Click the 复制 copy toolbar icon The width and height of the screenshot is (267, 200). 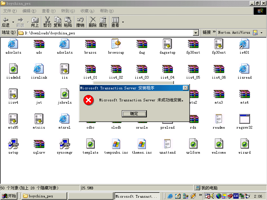click(57, 22)
